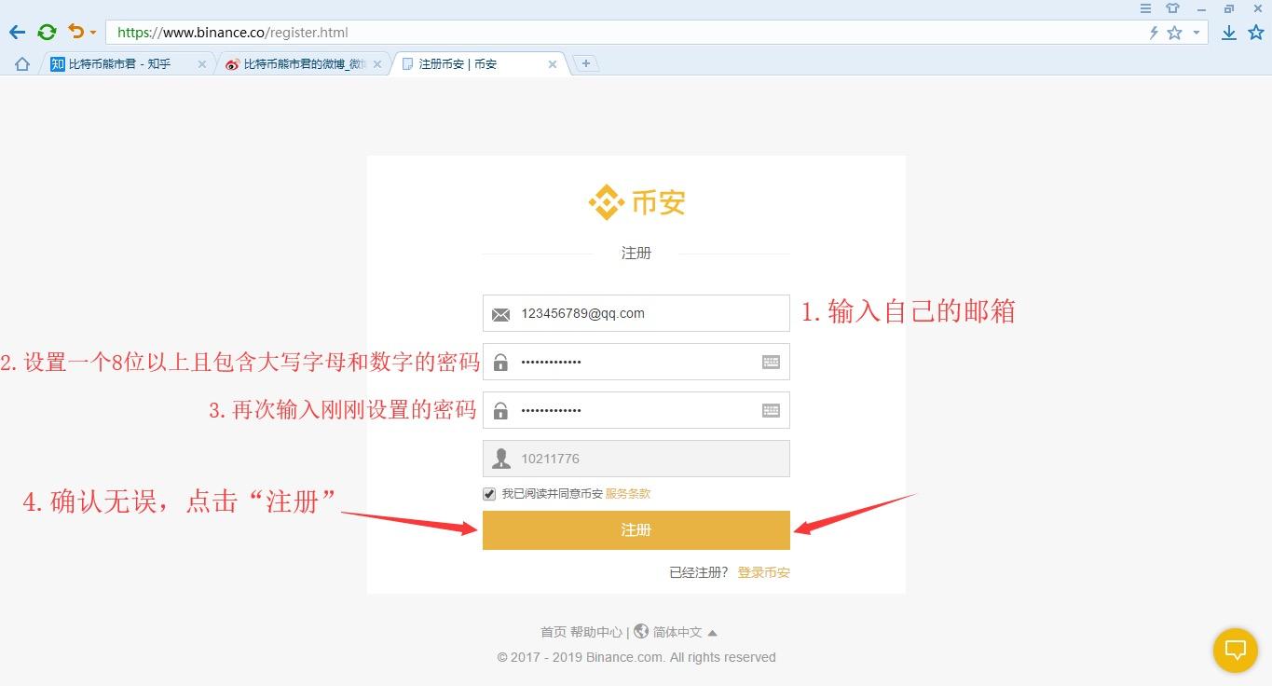Open a new tab with plus button

585,63
